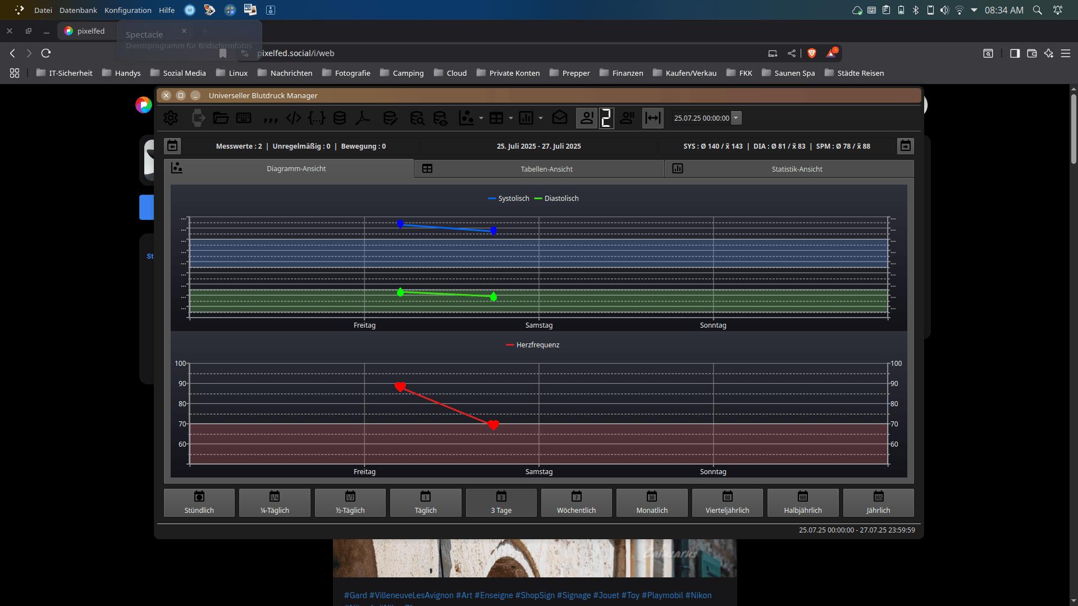Click the PDF export icon

click(363, 118)
